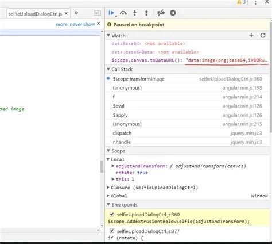
Task: Click 'Paused on breakpoint' status message
Action: click(x=139, y=25)
